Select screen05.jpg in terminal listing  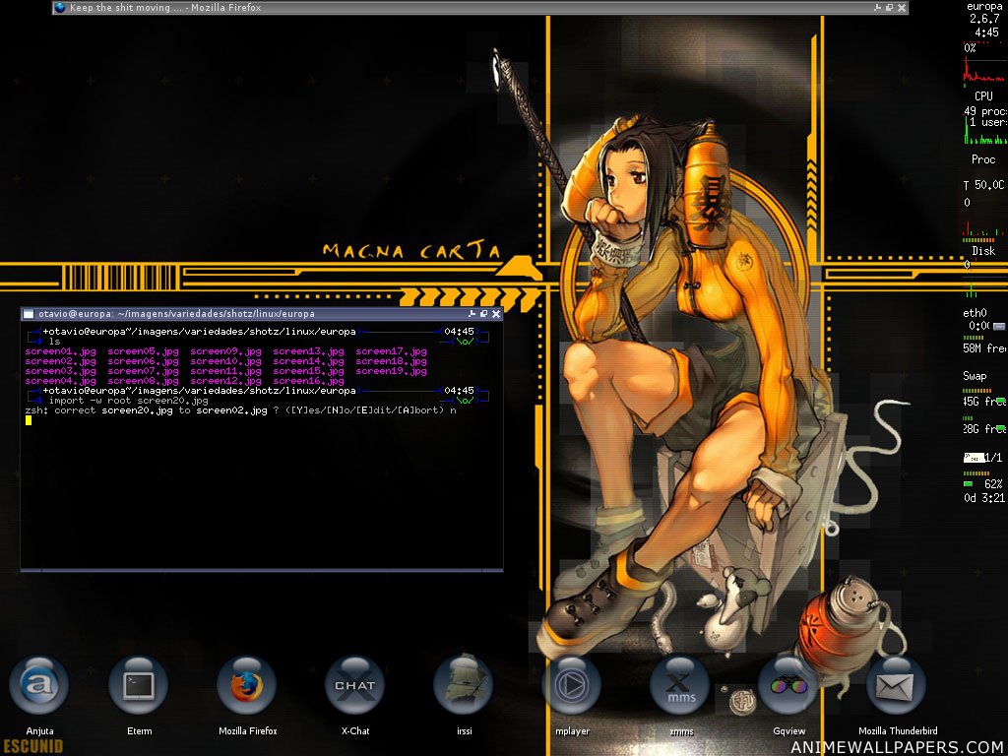(143, 351)
